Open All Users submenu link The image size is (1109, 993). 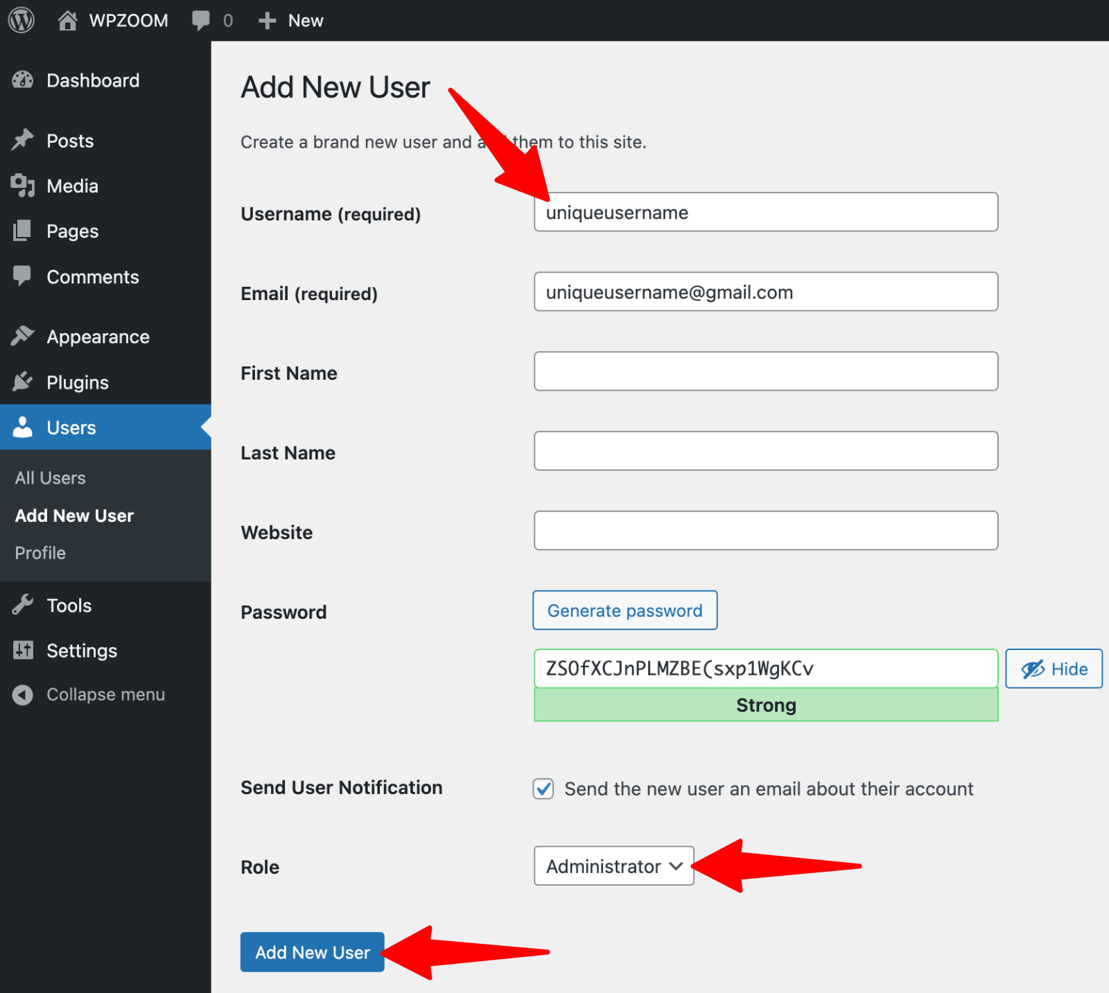coord(51,478)
